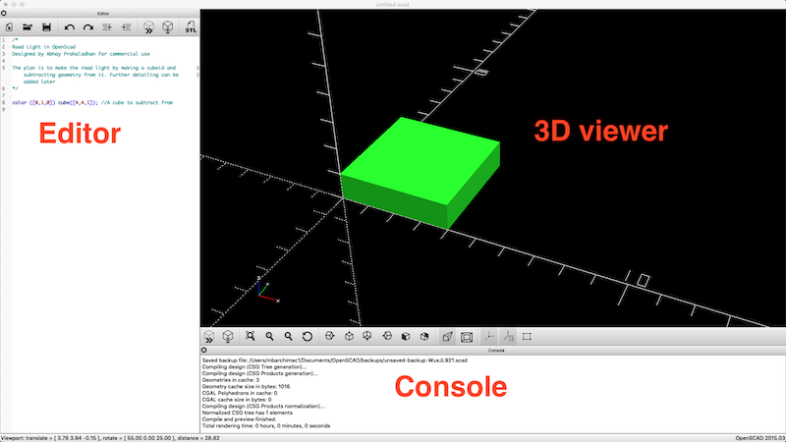Close the Console panel
This screenshot has height=442, width=786.
click(204, 350)
